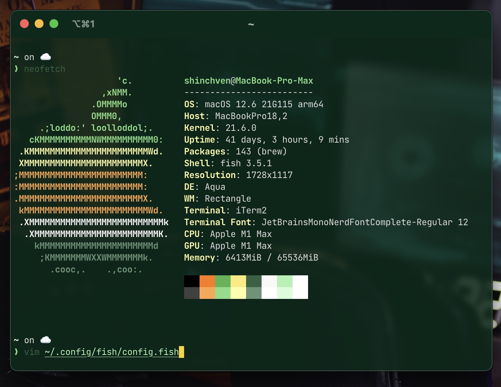
Task: Click the prompt arrow before neofetch
Action: point(16,69)
